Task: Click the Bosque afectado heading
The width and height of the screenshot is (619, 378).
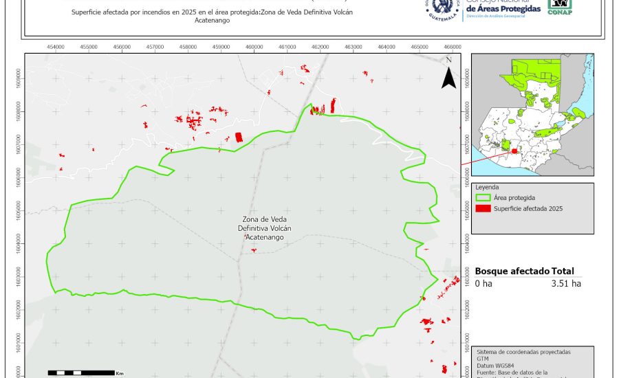Action: pos(512,271)
